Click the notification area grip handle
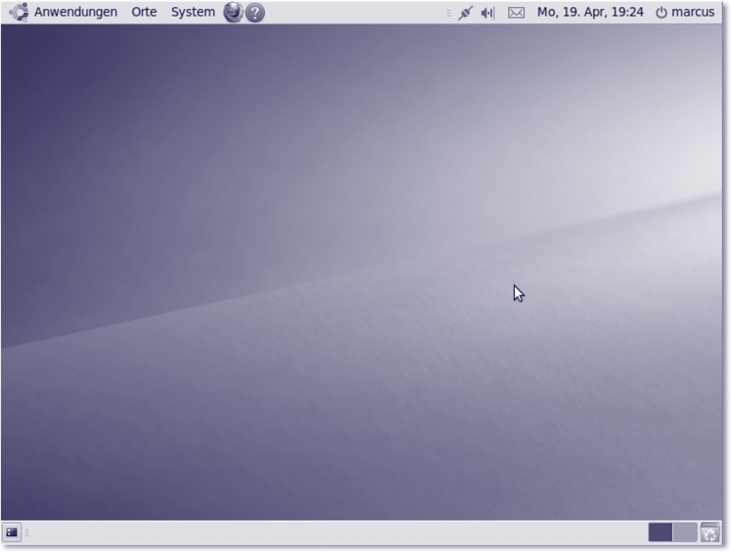 pos(449,13)
